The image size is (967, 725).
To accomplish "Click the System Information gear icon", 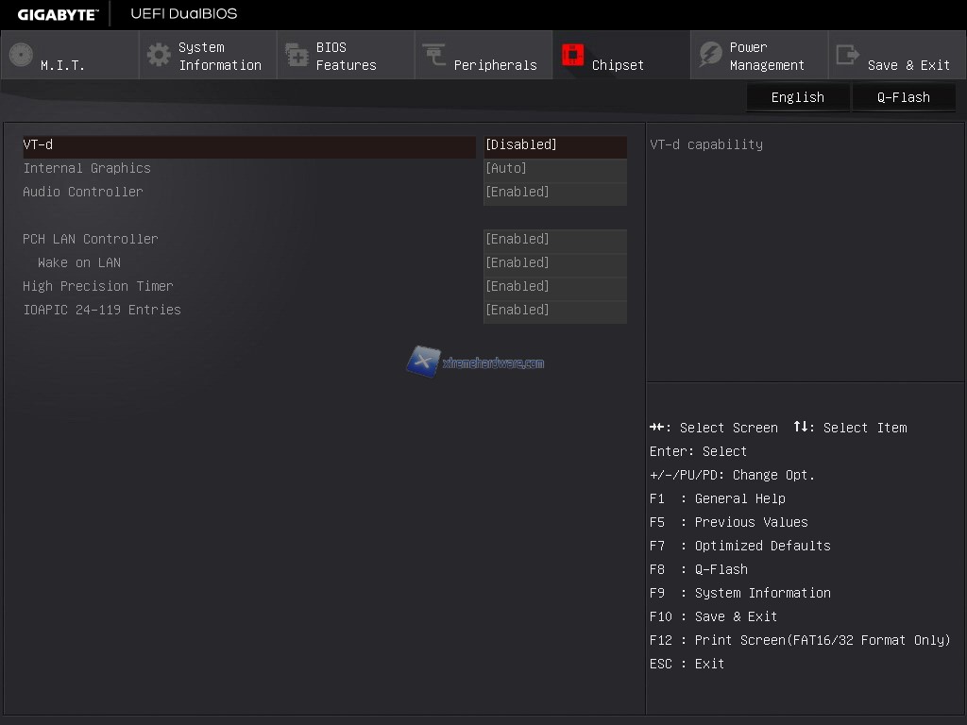I will (159, 55).
